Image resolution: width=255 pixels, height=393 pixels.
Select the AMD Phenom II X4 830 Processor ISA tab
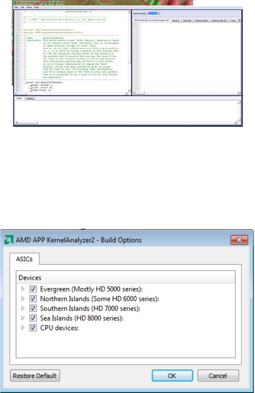(x=151, y=20)
